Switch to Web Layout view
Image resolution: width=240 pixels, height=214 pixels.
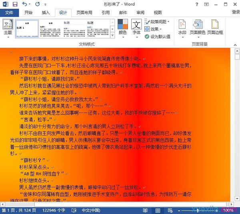click(x=170, y=210)
